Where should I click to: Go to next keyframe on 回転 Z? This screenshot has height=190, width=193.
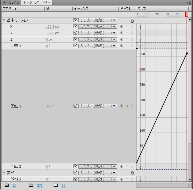(132, 166)
